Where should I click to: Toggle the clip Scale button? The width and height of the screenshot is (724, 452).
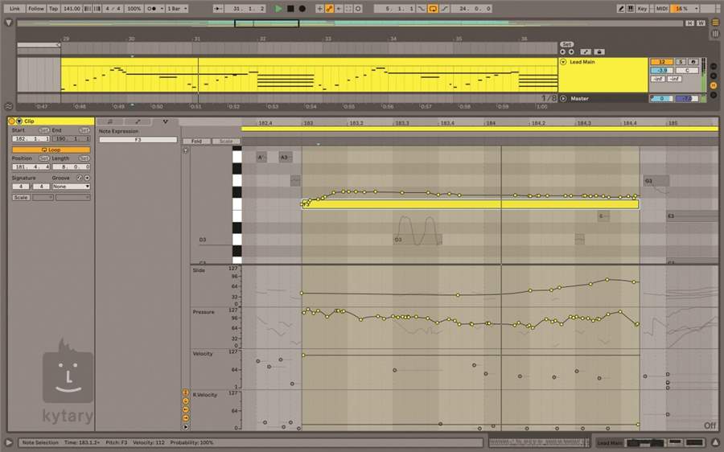(x=21, y=198)
